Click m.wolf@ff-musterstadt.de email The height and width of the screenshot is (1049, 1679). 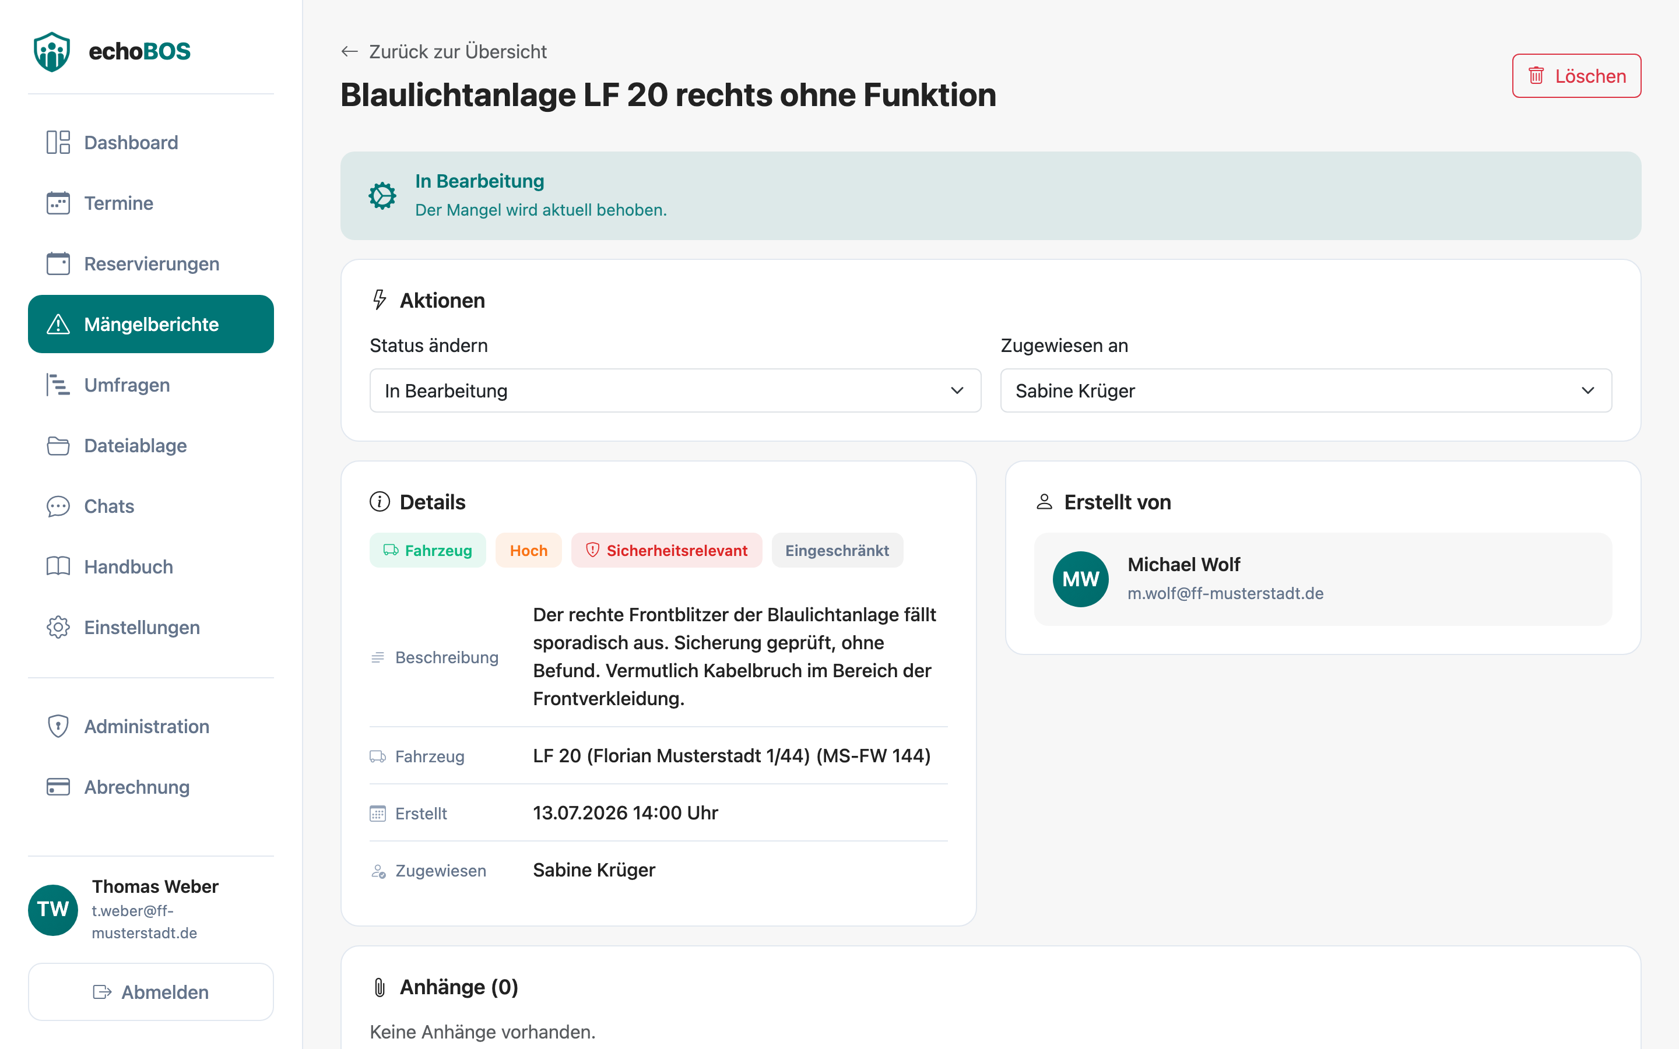(1225, 593)
